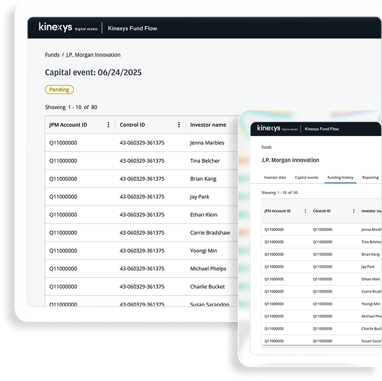The height and width of the screenshot is (381, 382).
Task: Click Control ID in the Jenna Marbles row
Action: (x=142, y=143)
